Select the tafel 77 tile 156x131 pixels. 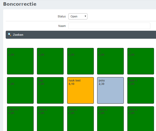[20, 119]
